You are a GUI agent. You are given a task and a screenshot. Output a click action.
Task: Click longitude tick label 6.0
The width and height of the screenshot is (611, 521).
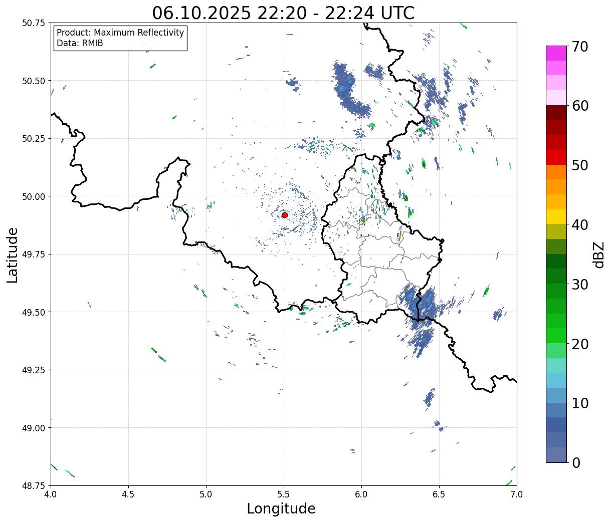(x=361, y=494)
